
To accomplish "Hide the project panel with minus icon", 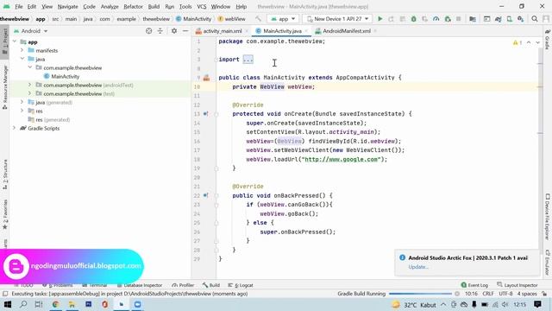I will (185, 31).
